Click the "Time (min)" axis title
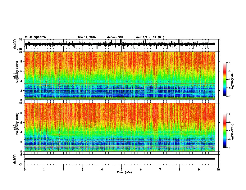This screenshot has height=190, width=246. click(x=124, y=172)
